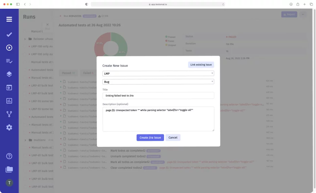316x193 pixels.
Task: Open Settings via the gear icon
Action: pos(9,127)
